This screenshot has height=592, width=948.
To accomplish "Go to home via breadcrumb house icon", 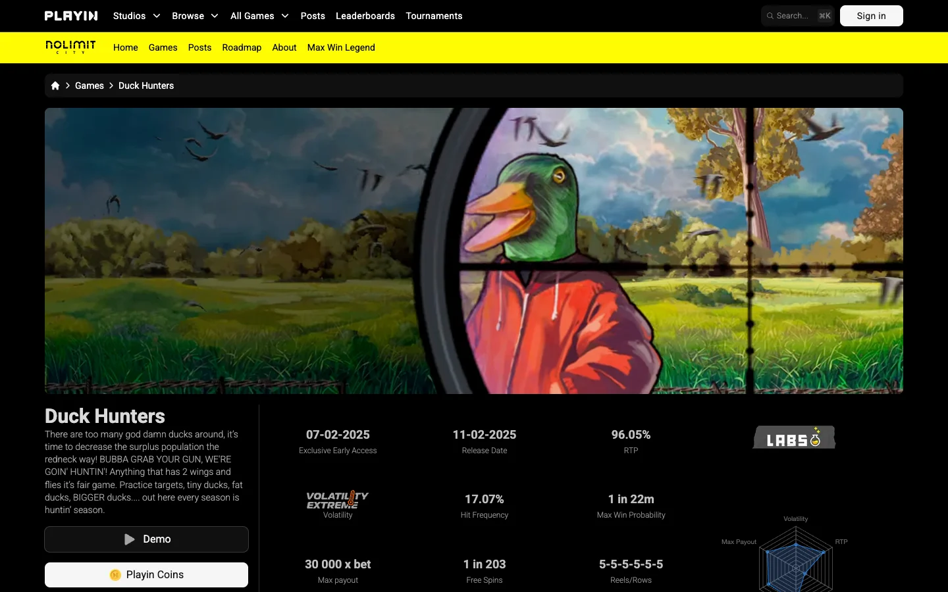I will click(55, 86).
